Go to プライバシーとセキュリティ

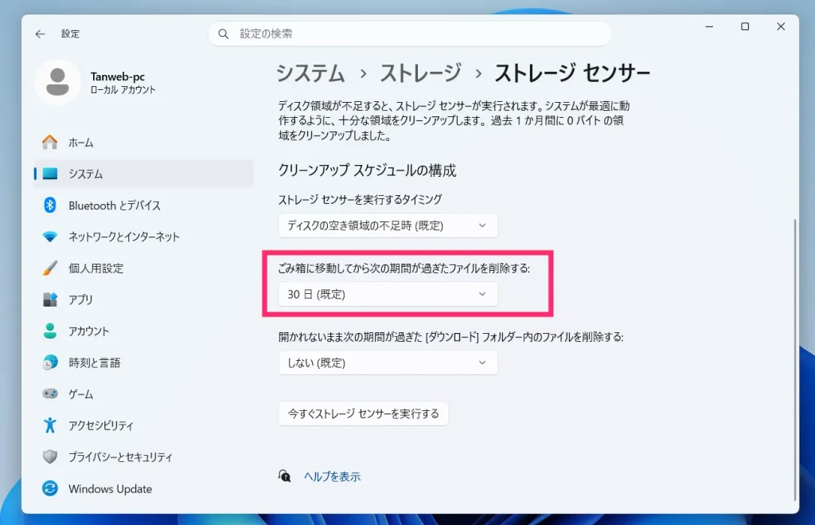click(143, 456)
